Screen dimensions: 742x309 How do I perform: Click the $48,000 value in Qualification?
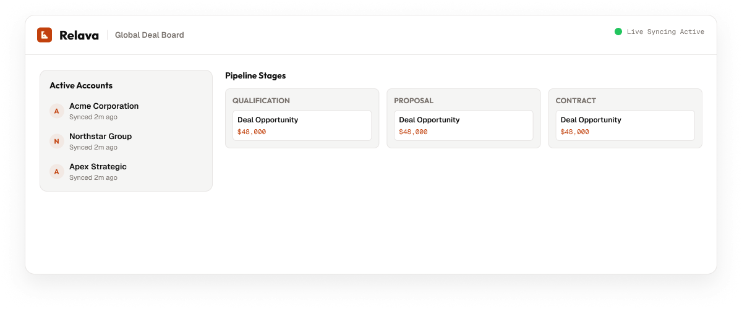point(252,132)
